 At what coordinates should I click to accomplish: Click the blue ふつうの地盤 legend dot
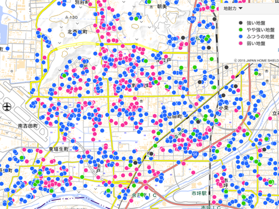(x=241, y=36)
